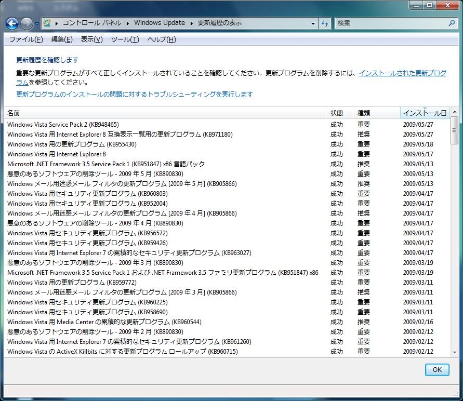Select Windows メール filter 2009 年 5 月 row
463x401 pixels.
pyautogui.click(x=227, y=184)
